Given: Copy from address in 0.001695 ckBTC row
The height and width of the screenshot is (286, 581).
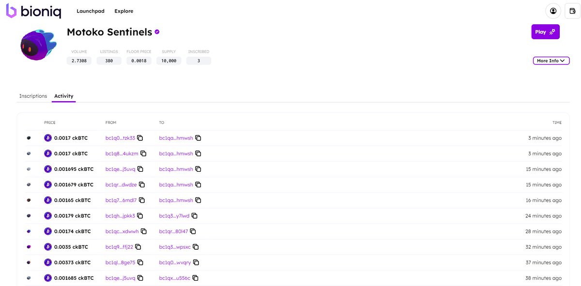Looking at the screenshot, I should [x=140, y=169].
